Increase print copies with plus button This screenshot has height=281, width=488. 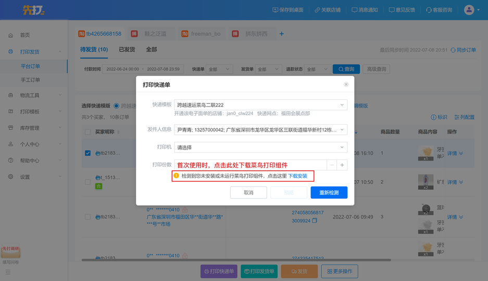point(342,165)
